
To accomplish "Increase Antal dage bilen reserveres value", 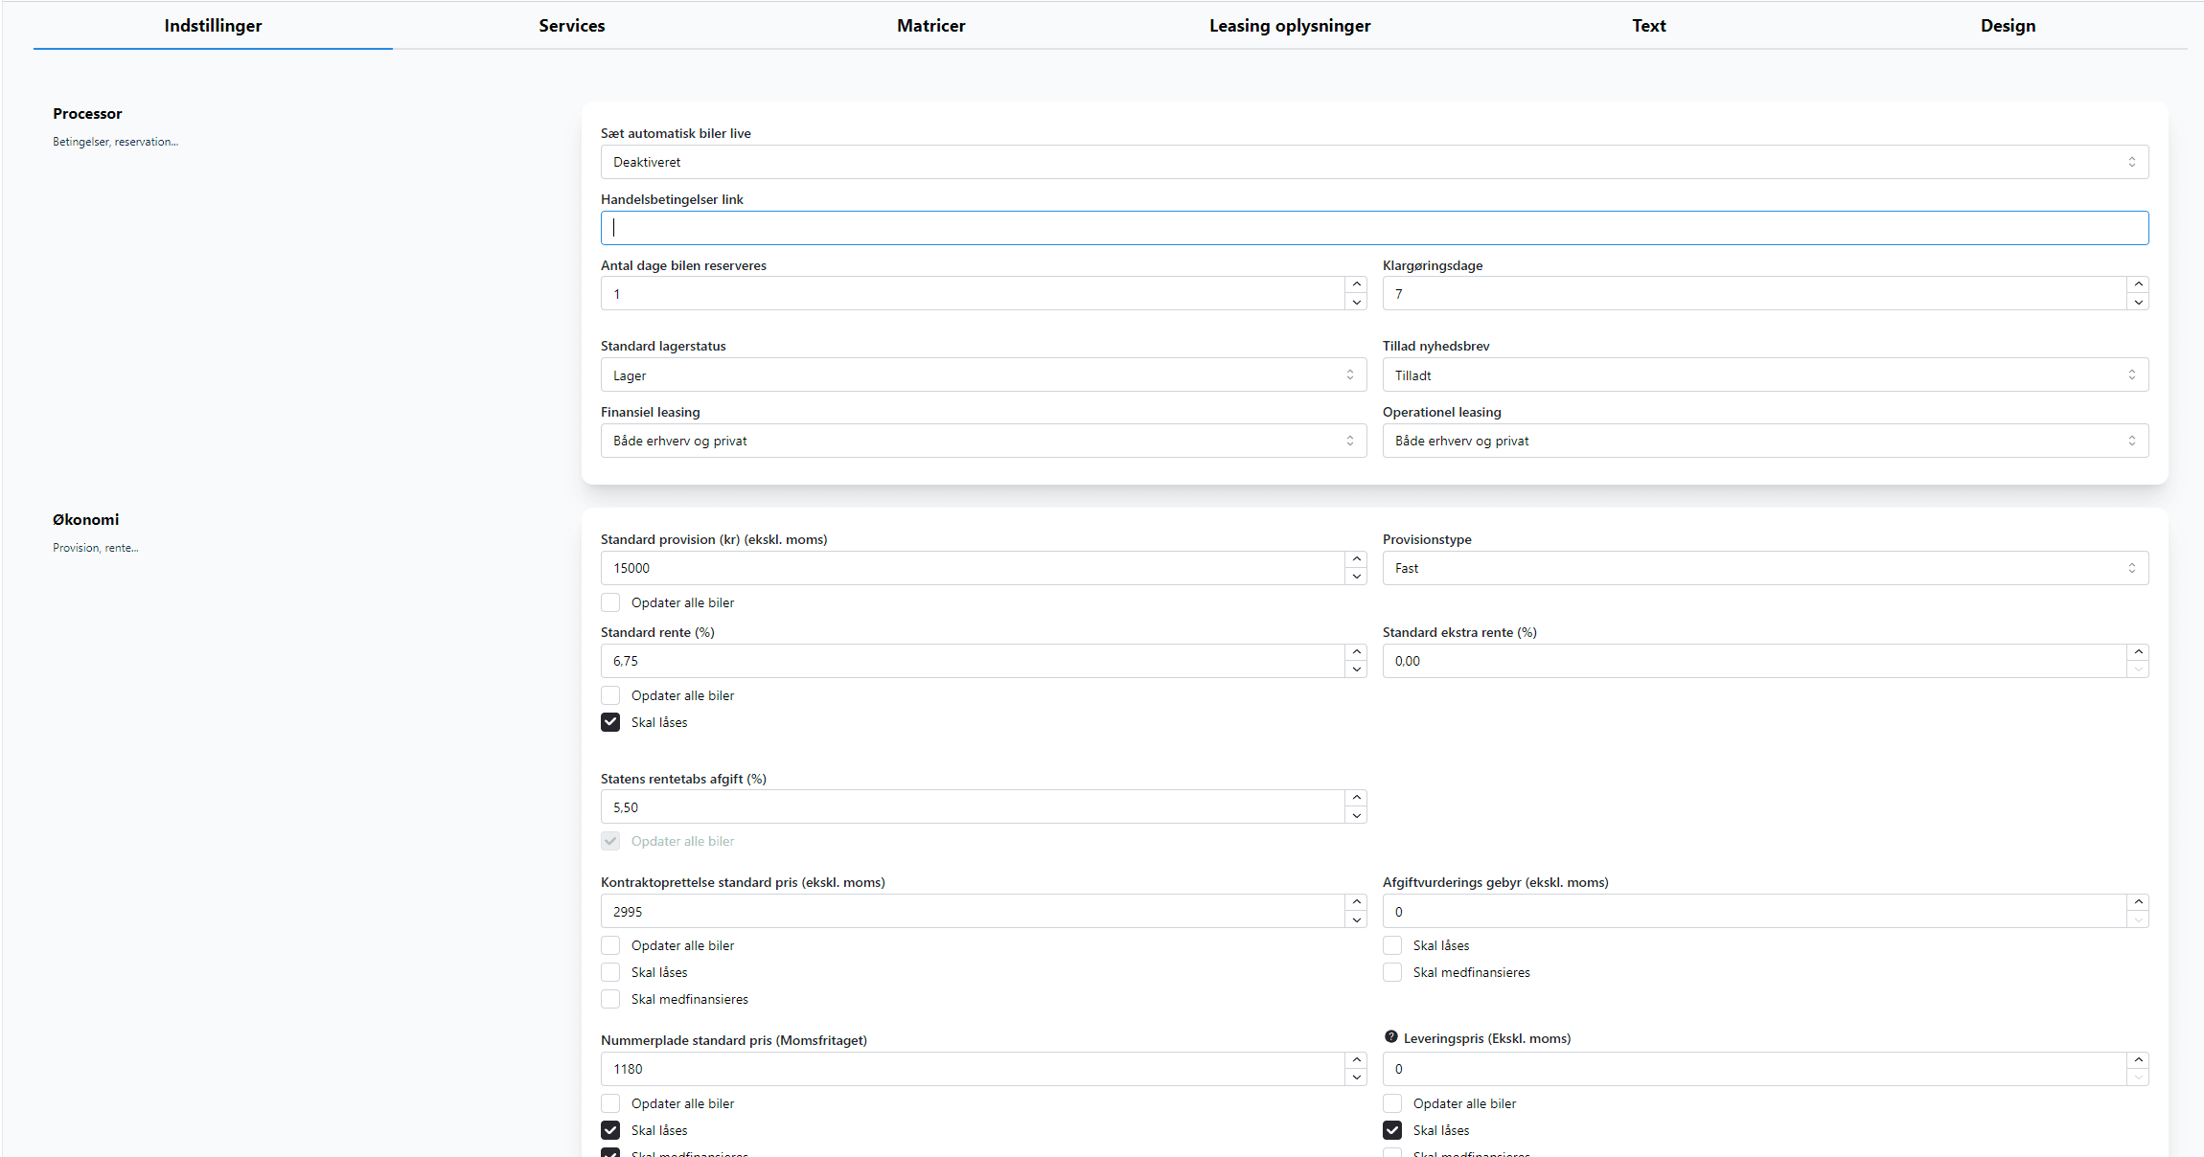I will click(x=1356, y=284).
